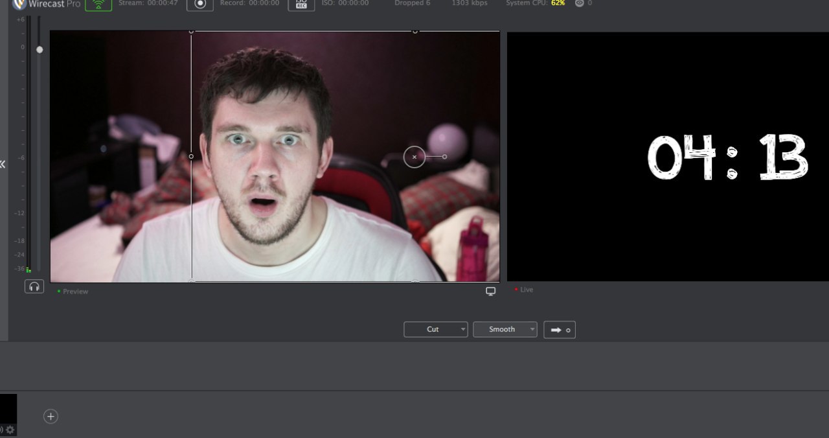This screenshot has height=438, width=829.
Task: Click the Stream time 00:00:47 readout
Action: point(148,3)
